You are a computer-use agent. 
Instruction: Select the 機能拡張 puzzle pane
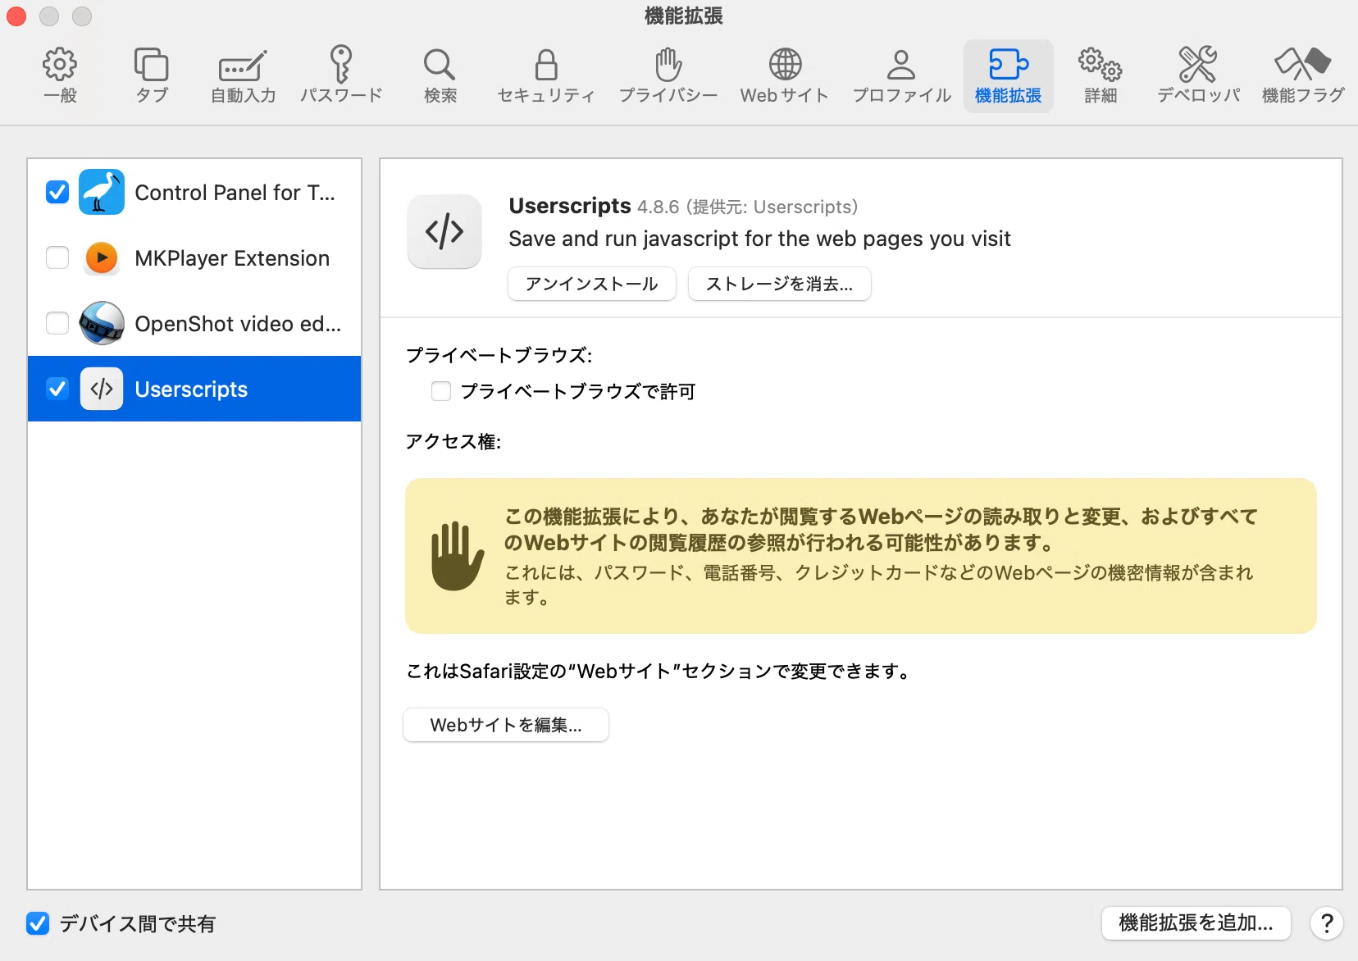(1009, 75)
